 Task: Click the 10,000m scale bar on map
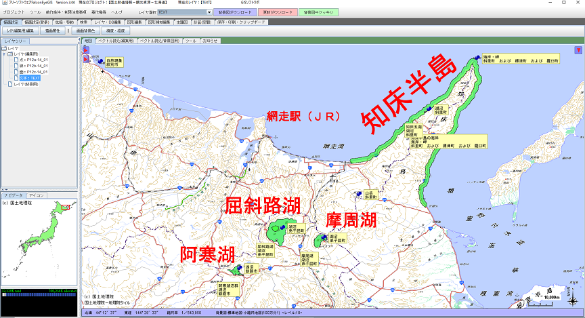[544, 301]
